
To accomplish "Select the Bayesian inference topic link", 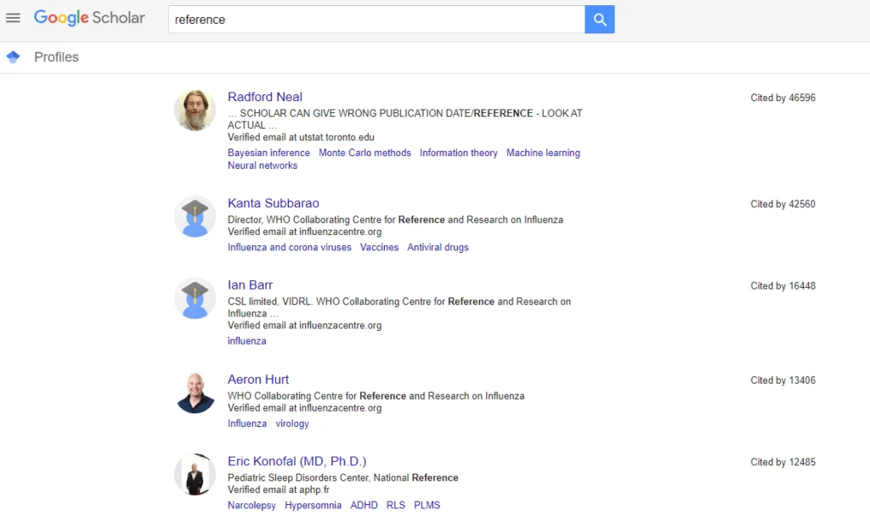I will 268,153.
